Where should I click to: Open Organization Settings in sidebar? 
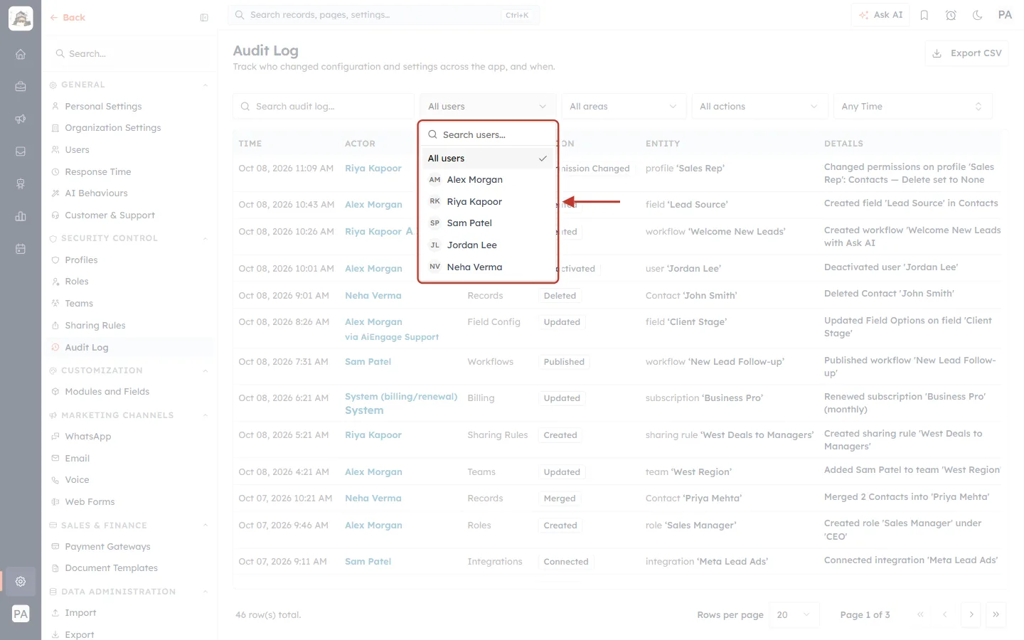click(x=113, y=128)
